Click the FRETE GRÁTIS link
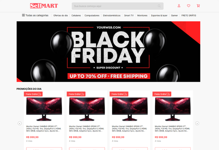The height and width of the screenshot is (150, 219). (189, 15)
